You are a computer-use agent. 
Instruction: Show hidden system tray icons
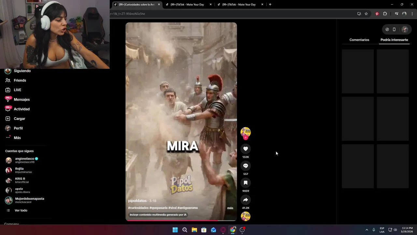tap(367, 230)
